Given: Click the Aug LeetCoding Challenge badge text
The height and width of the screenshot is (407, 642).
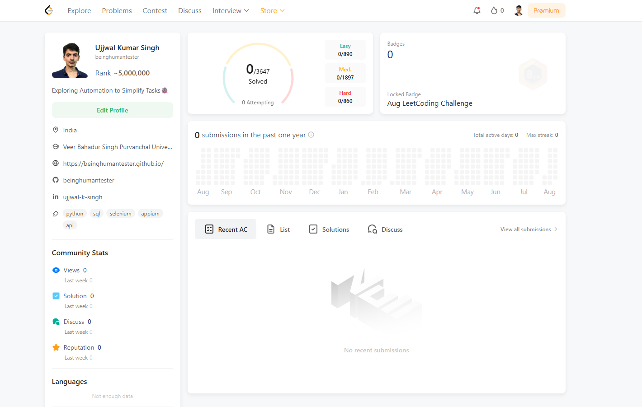Looking at the screenshot, I should (430, 103).
